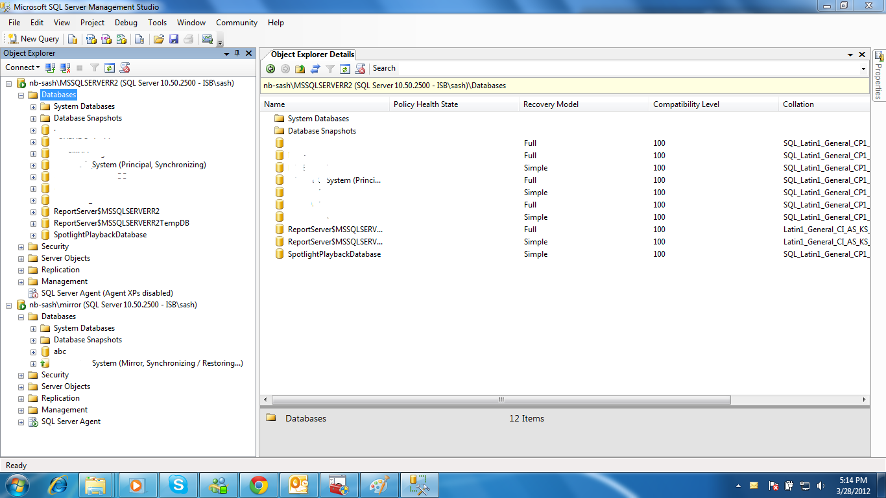
Task: Click the Up one level folder icon
Action: coord(300,68)
